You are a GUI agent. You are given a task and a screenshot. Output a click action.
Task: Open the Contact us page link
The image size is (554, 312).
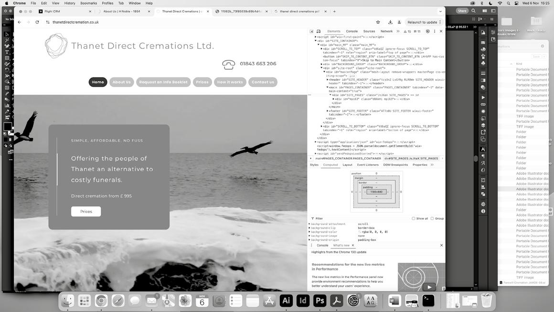[x=263, y=82]
